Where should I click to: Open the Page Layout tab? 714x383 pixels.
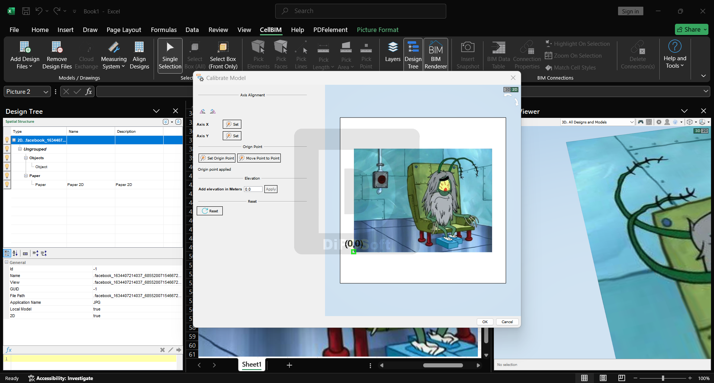point(124,30)
